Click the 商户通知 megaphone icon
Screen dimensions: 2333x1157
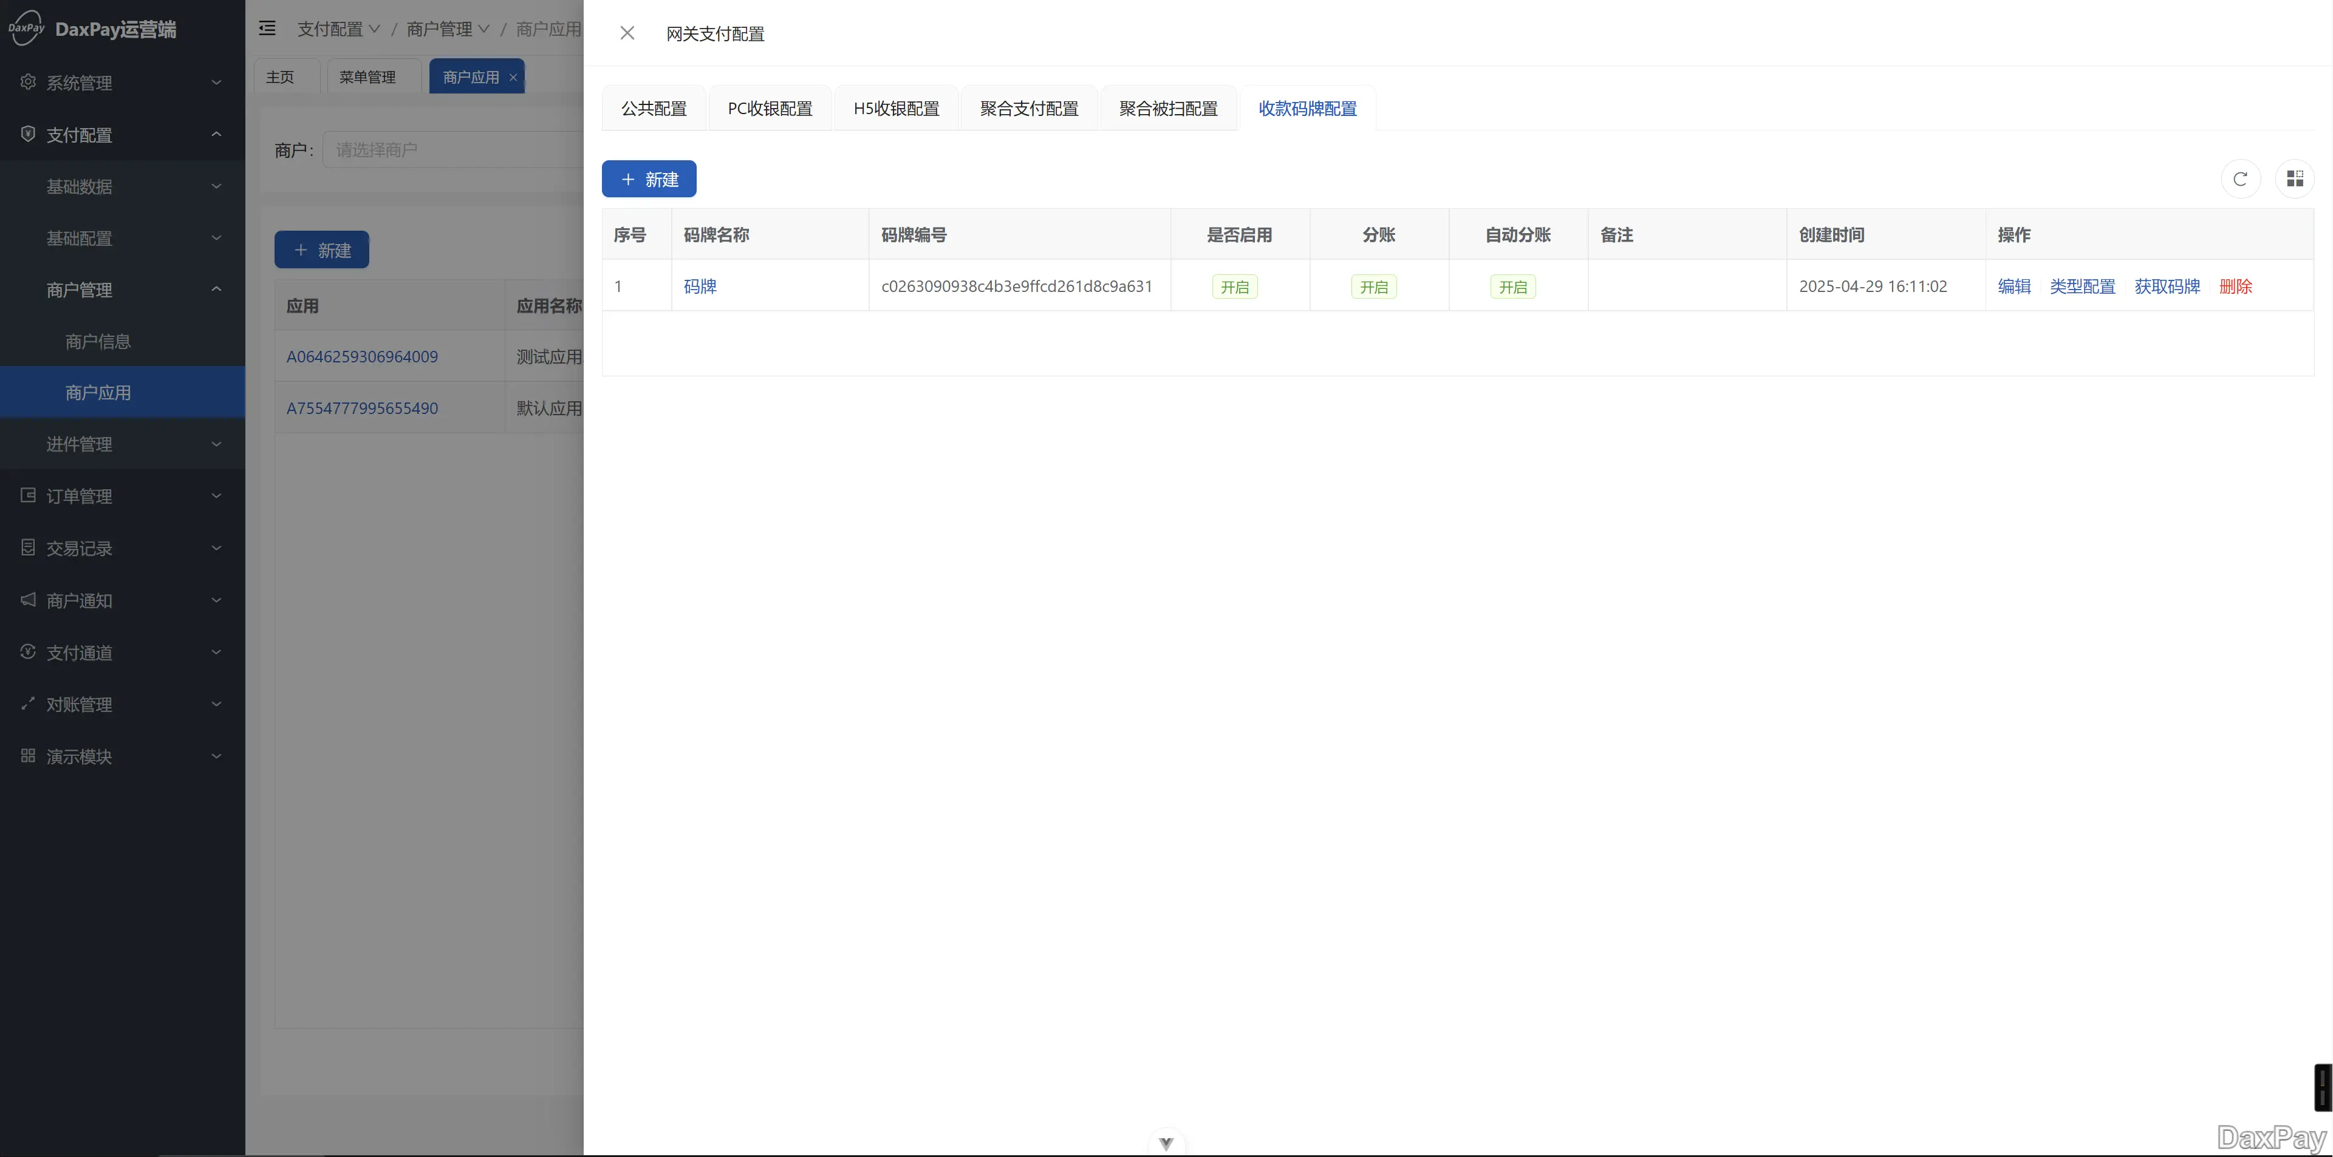[x=28, y=599]
